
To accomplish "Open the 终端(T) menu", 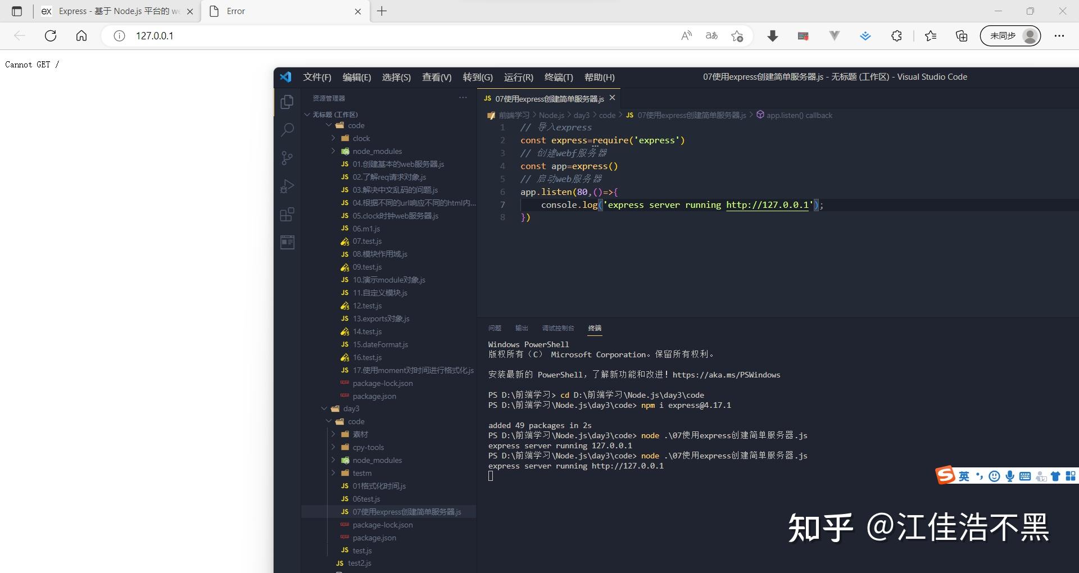I will click(557, 77).
